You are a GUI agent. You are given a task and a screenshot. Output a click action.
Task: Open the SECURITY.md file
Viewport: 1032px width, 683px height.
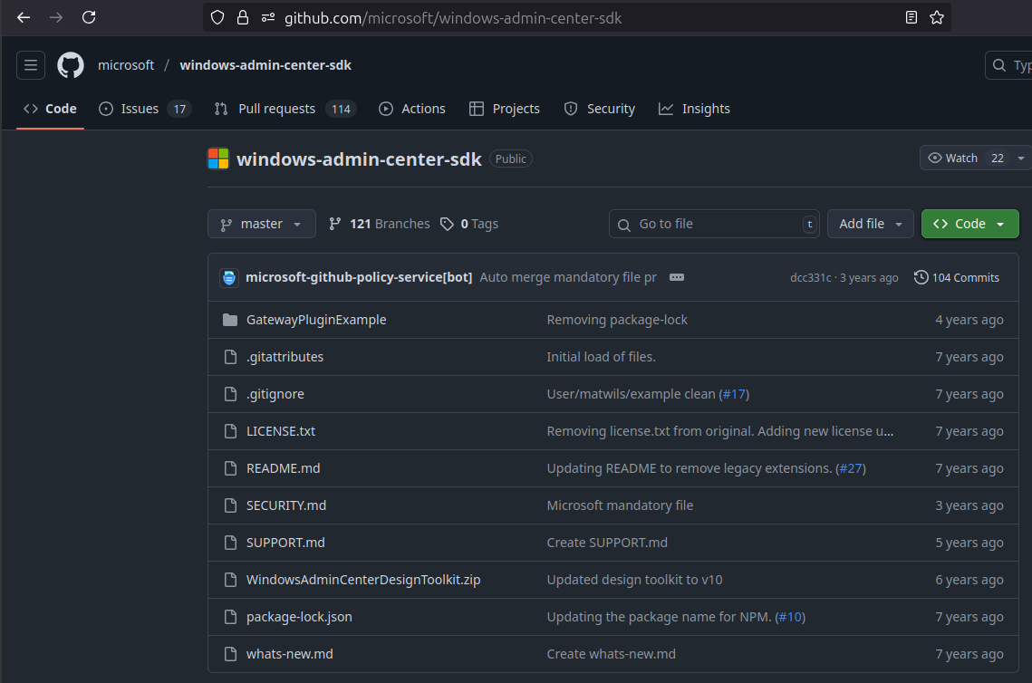[286, 505]
